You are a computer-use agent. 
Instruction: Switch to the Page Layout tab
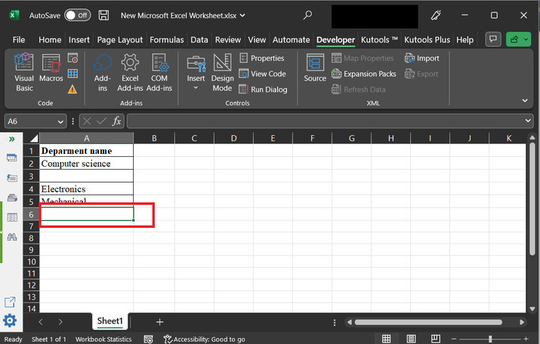[x=120, y=40]
